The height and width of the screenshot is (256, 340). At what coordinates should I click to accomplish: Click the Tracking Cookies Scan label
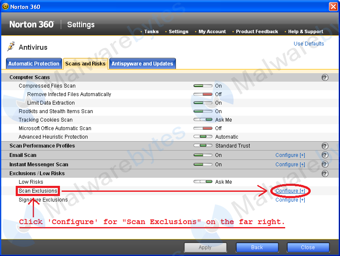click(45, 120)
